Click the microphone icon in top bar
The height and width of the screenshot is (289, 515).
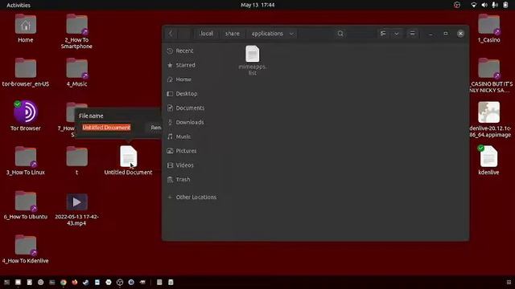tap(495, 5)
